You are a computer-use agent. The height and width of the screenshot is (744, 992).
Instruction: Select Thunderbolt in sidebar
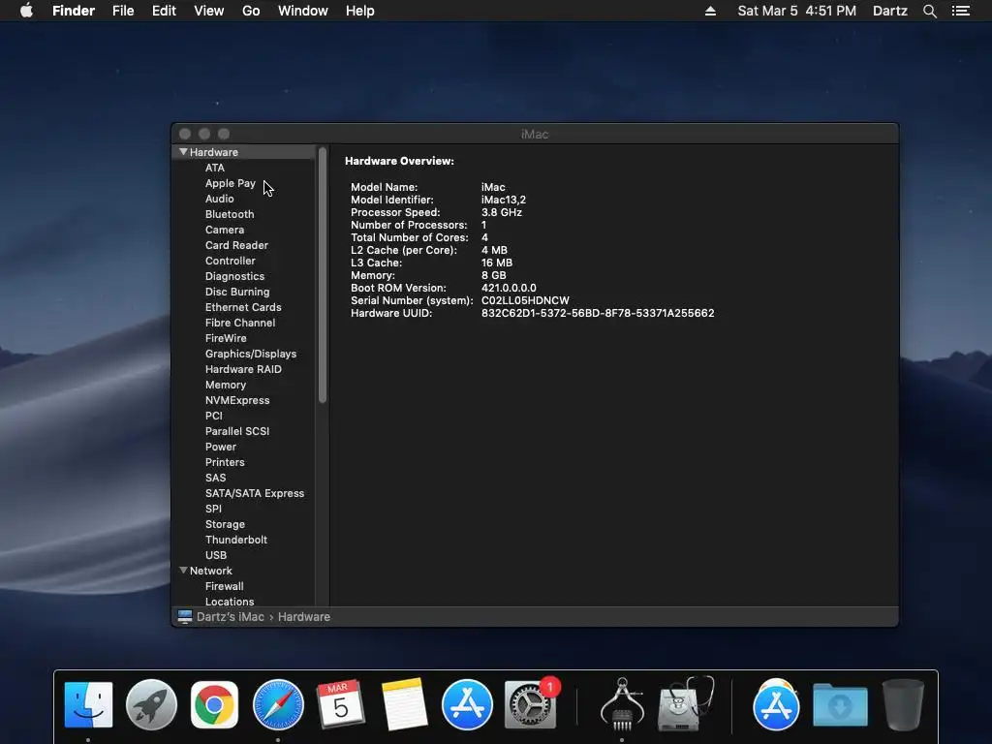[x=236, y=540]
